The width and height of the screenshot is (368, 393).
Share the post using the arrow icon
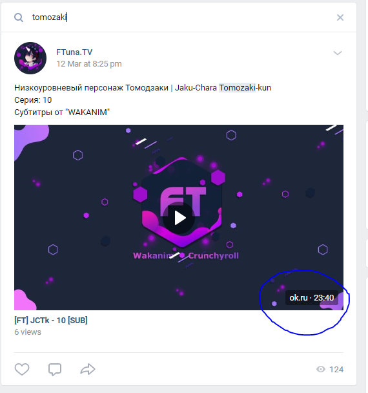[x=88, y=369]
